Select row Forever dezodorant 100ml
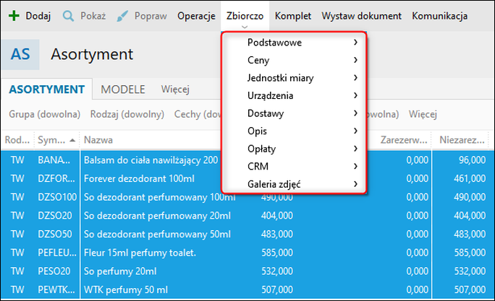 pos(247,178)
